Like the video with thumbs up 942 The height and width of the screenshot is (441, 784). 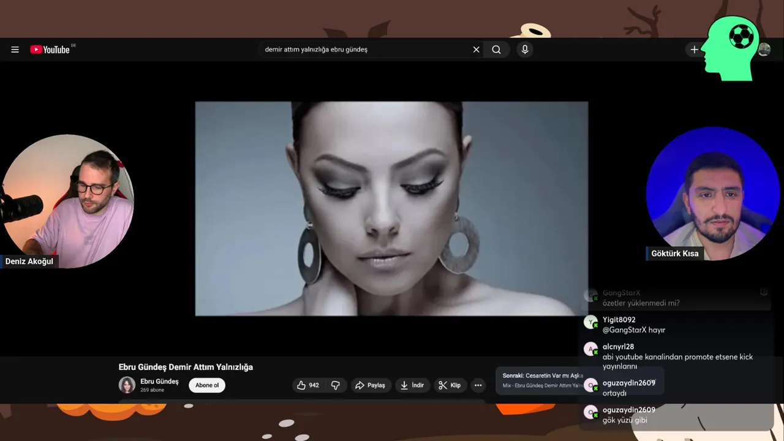308,385
